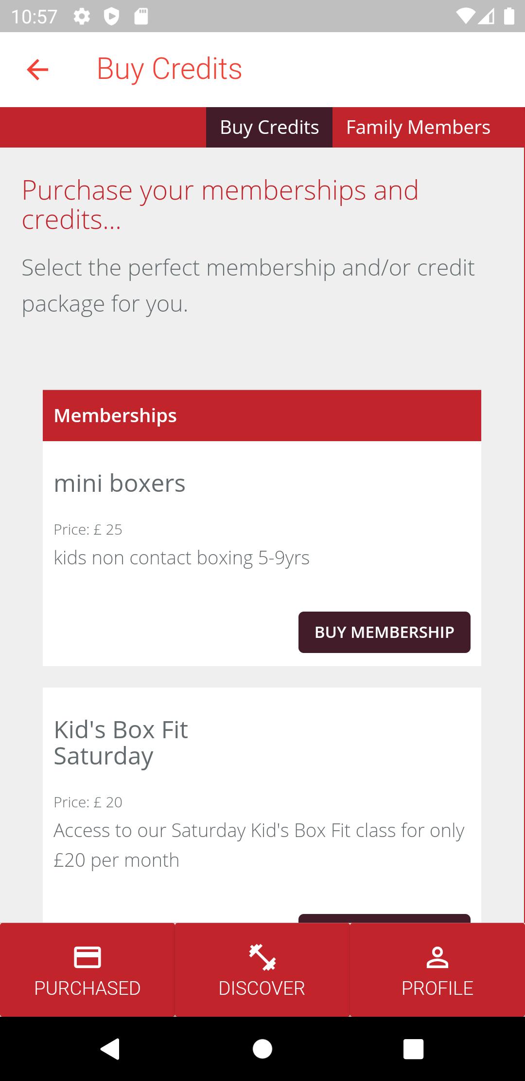This screenshot has height=1081, width=525.
Task: Tap the back arrow icon
Action: coord(37,70)
